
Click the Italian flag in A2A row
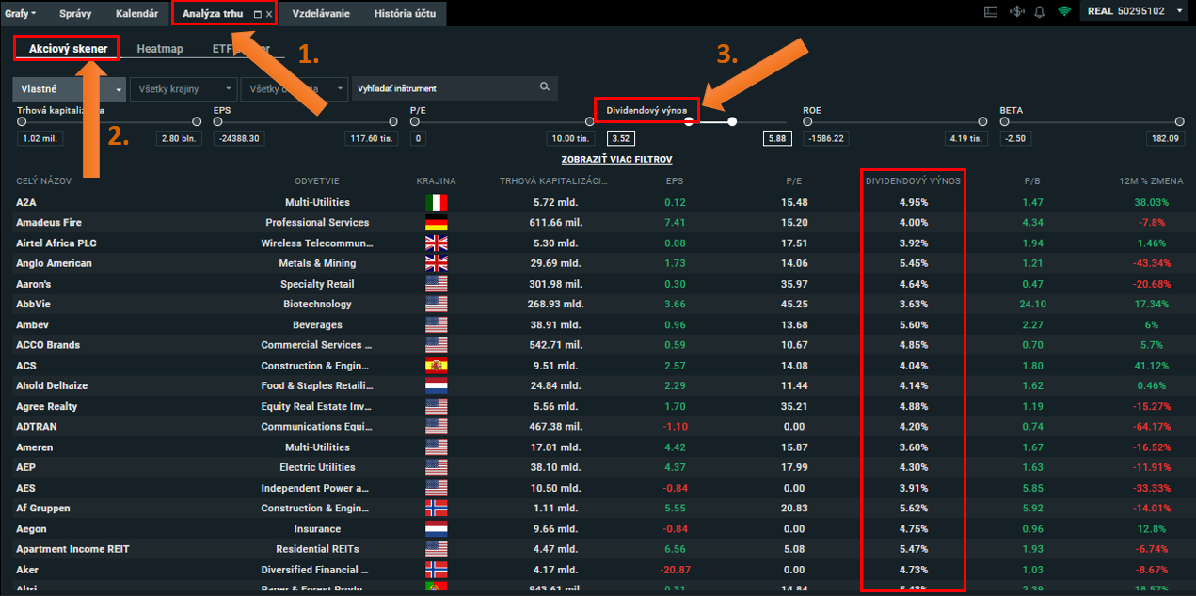click(437, 202)
